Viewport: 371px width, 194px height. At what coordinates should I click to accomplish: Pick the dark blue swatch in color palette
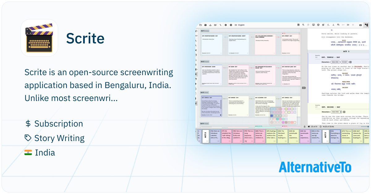point(272,116)
